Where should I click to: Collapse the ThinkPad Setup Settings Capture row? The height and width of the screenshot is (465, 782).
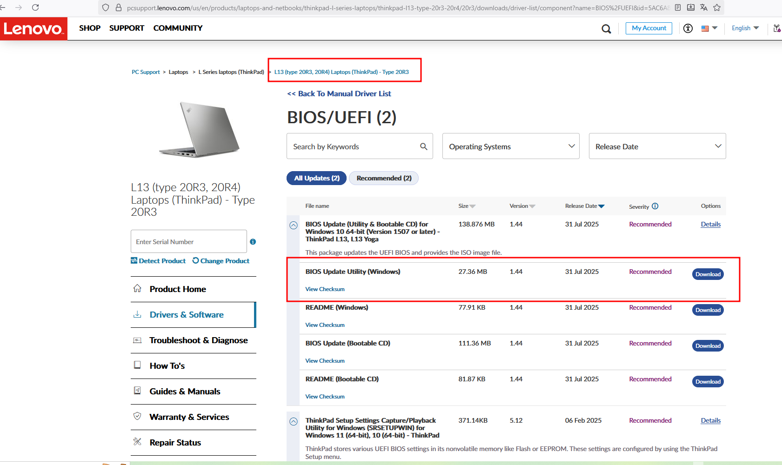(294, 422)
